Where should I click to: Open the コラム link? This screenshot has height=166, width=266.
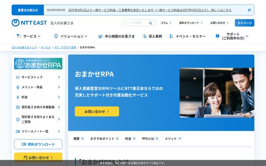coord(166,23)
